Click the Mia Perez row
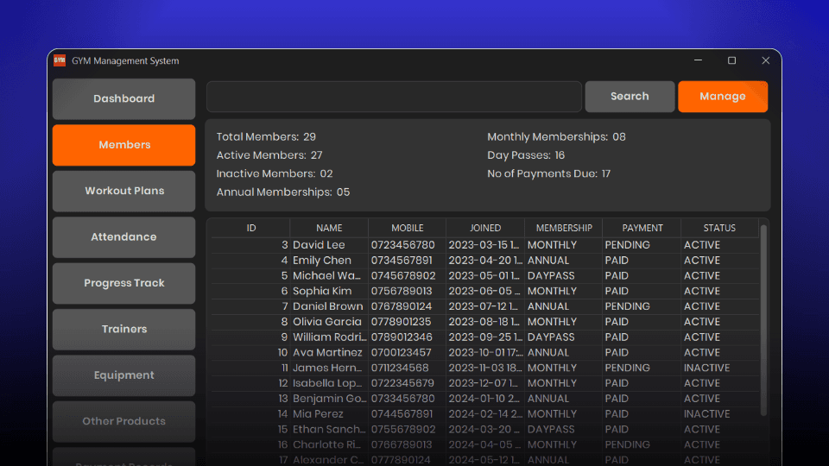829x466 pixels. point(484,413)
